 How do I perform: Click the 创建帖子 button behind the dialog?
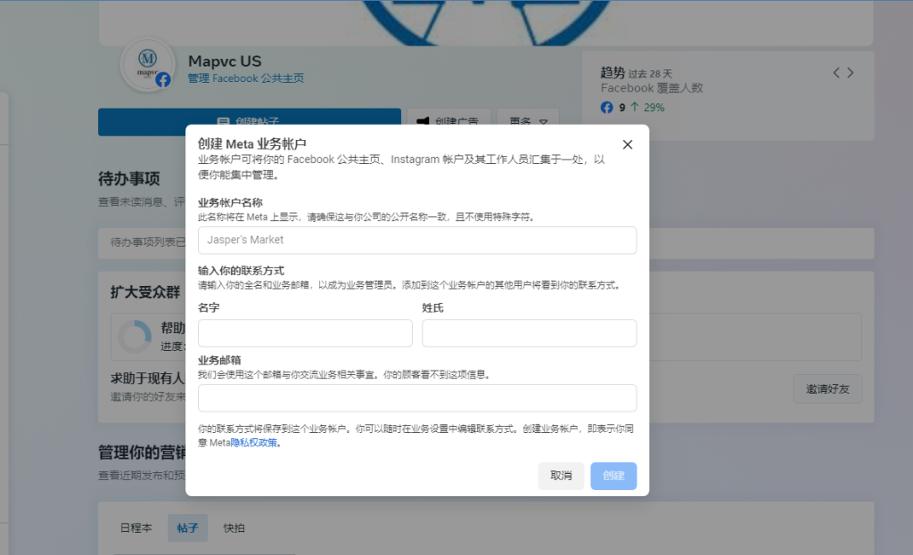[x=250, y=117]
